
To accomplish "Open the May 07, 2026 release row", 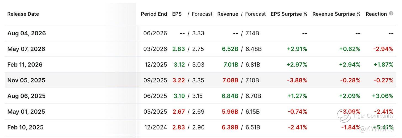I will (x=200, y=49).
